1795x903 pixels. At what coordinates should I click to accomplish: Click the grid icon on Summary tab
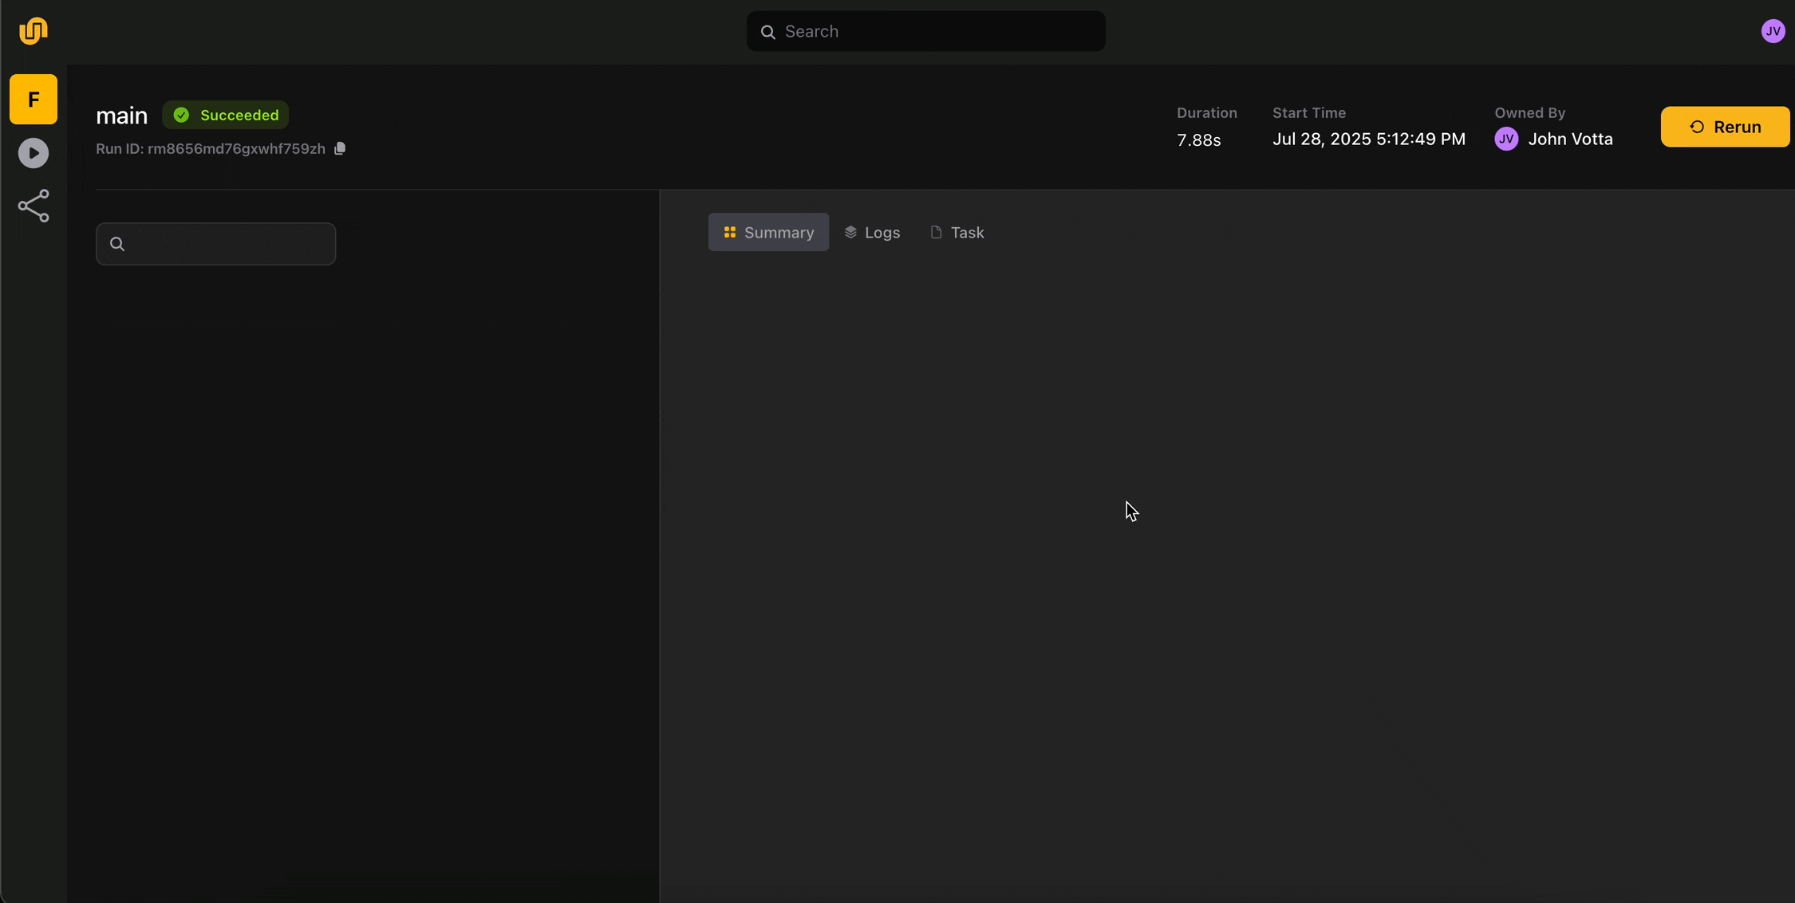pyautogui.click(x=729, y=232)
